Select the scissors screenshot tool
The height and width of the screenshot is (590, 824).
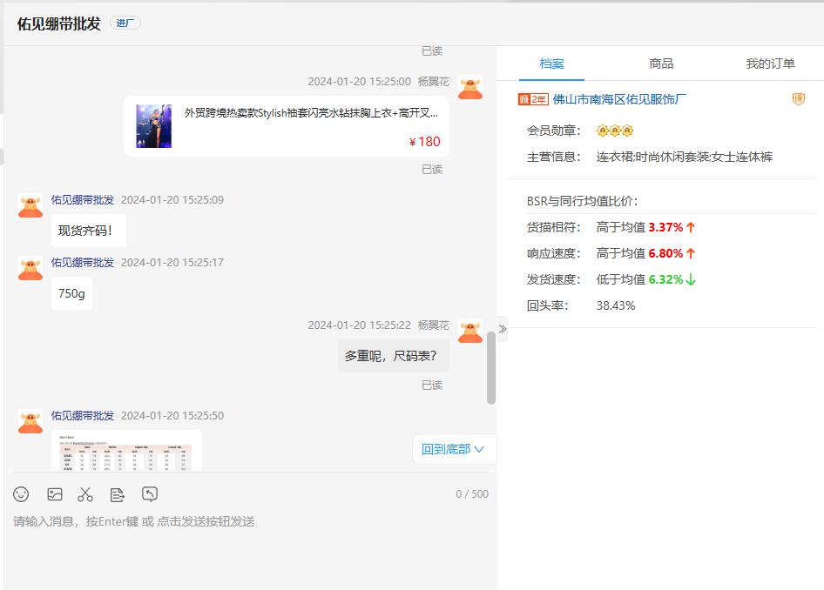click(85, 494)
